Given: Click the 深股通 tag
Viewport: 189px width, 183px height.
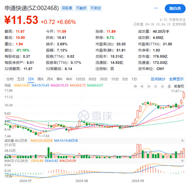Looking at the screenshot, I should 67,8.
